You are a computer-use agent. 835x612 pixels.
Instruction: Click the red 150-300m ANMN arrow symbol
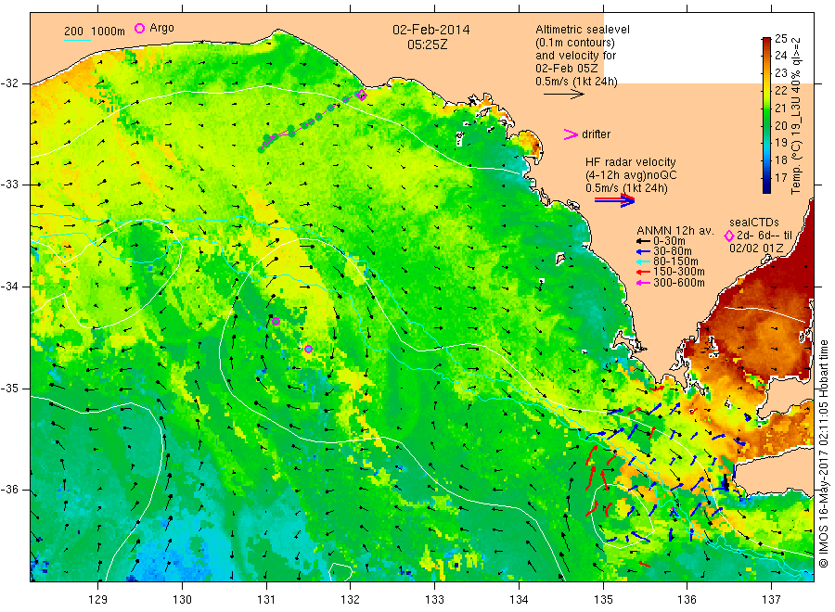click(643, 272)
